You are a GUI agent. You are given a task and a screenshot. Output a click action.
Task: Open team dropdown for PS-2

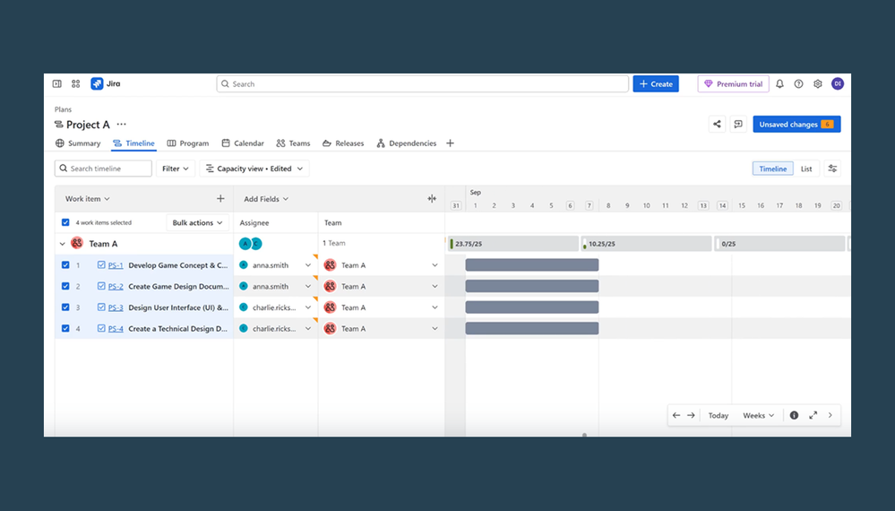click(435, 286)
